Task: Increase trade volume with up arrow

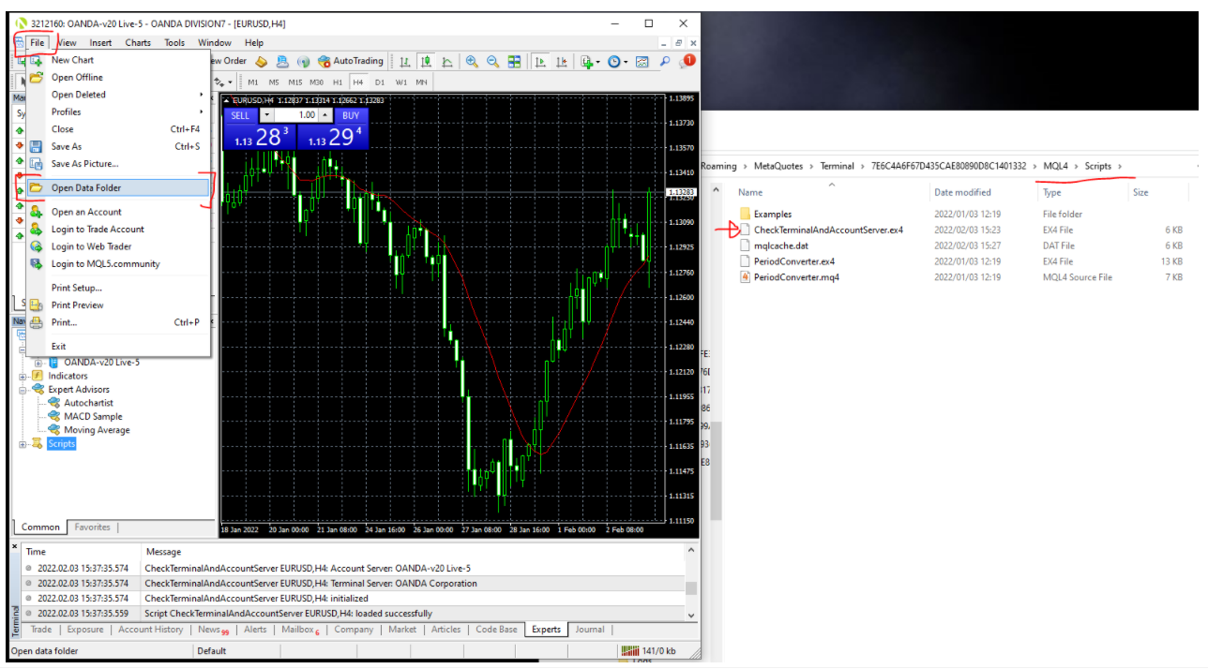Action: click(325, 115)
